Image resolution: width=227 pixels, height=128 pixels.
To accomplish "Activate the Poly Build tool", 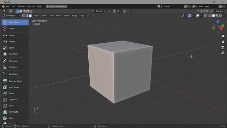I will pyautogui.click(x=15, y=112).
